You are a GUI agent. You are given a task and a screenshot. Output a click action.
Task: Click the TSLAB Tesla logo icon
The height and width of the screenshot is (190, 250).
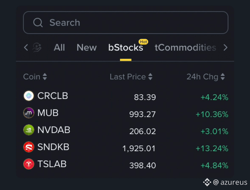29,164
